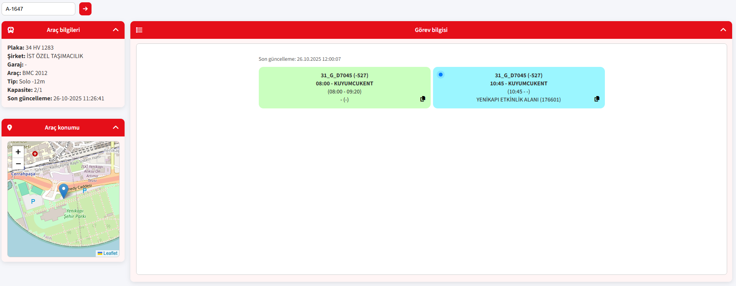Click the list icon in Görev bilgisi header
This screenshot has height=286, width=736.
click(x=139, y=30)
